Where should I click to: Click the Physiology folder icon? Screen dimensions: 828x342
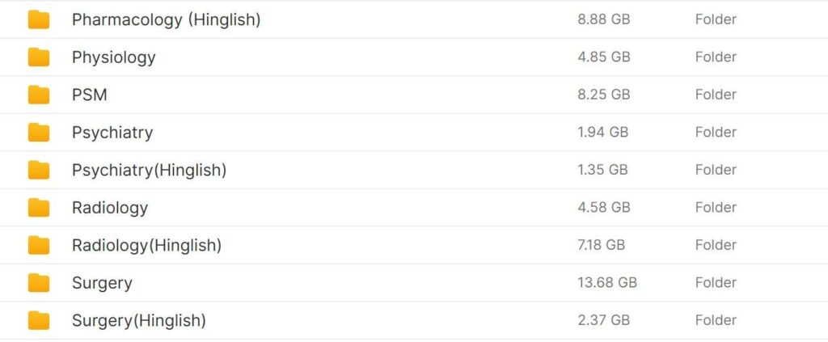[39, 57]
